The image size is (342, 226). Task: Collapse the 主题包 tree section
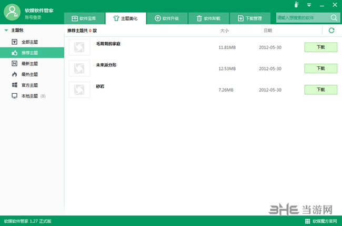[x=6, y=31]
